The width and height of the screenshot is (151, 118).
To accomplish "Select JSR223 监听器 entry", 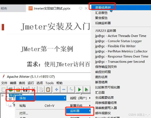I will coord(121,31).
